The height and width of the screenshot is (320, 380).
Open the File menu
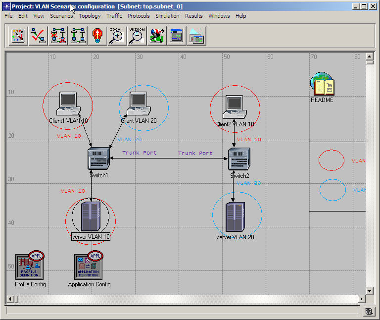pos(8,16)
